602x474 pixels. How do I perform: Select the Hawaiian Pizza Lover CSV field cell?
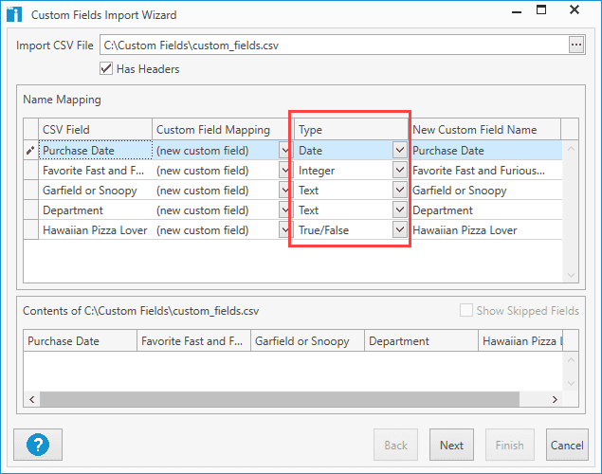95,230
